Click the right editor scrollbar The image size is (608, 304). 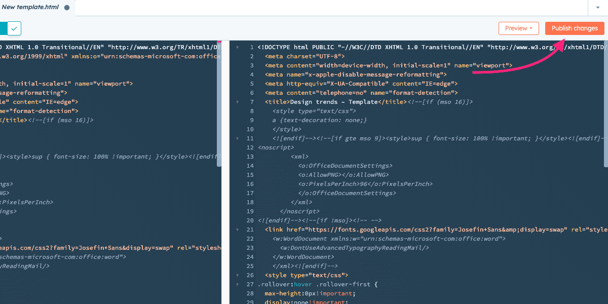coord(605,101)
